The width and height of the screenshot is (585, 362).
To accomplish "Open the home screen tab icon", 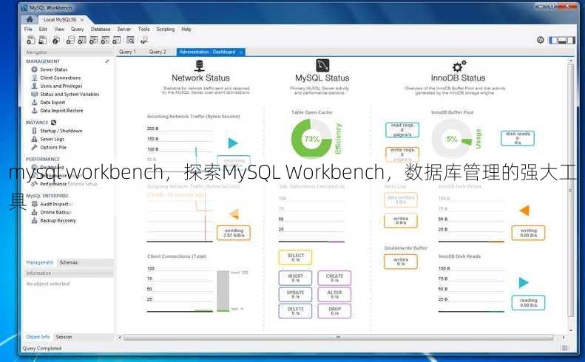I will point(30,19).
